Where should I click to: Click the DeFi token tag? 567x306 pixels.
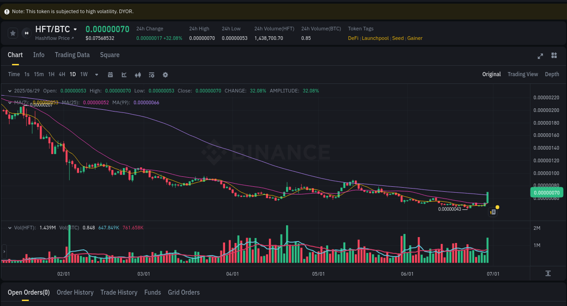(353, 38)
